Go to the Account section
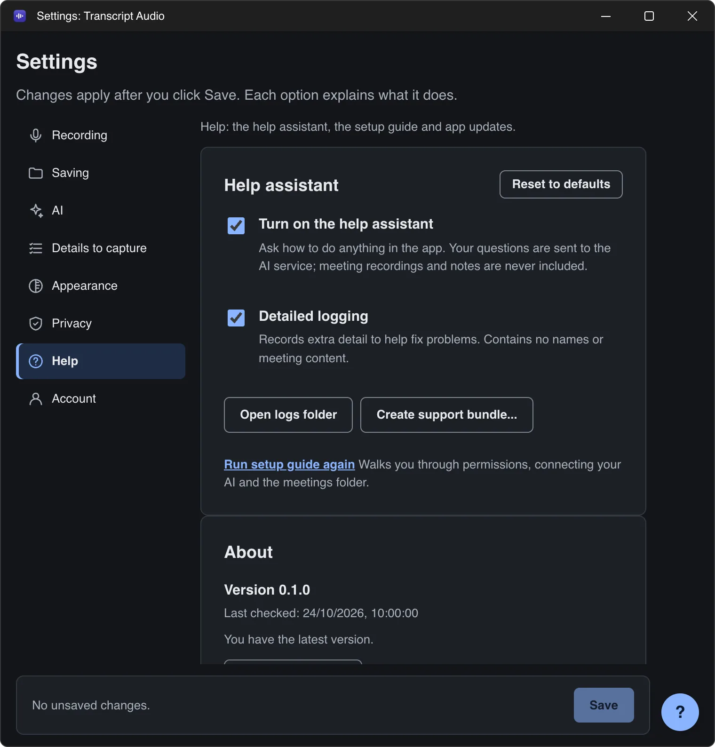Viewport: 715px width, 747px height. click(x=101, y=399)
